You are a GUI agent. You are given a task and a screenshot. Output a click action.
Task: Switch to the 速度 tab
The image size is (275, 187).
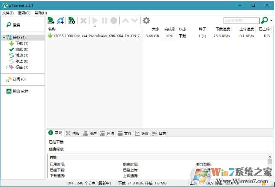[x=142, y=134]
